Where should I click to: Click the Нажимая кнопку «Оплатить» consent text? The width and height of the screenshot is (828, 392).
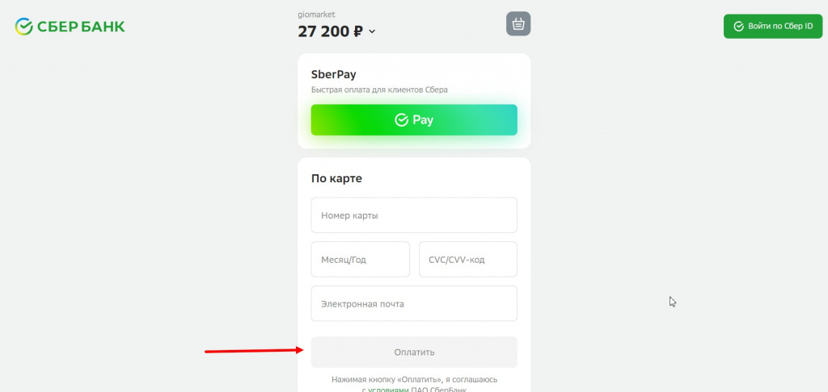point(414,378)
